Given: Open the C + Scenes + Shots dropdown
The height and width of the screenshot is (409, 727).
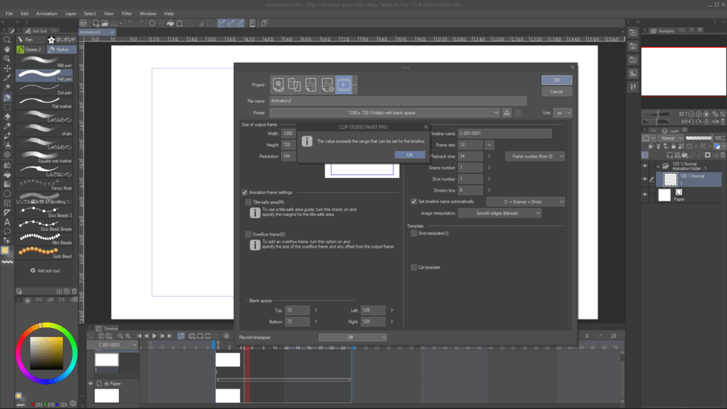Looking at the screenshot, I should (x=526, y=201).
